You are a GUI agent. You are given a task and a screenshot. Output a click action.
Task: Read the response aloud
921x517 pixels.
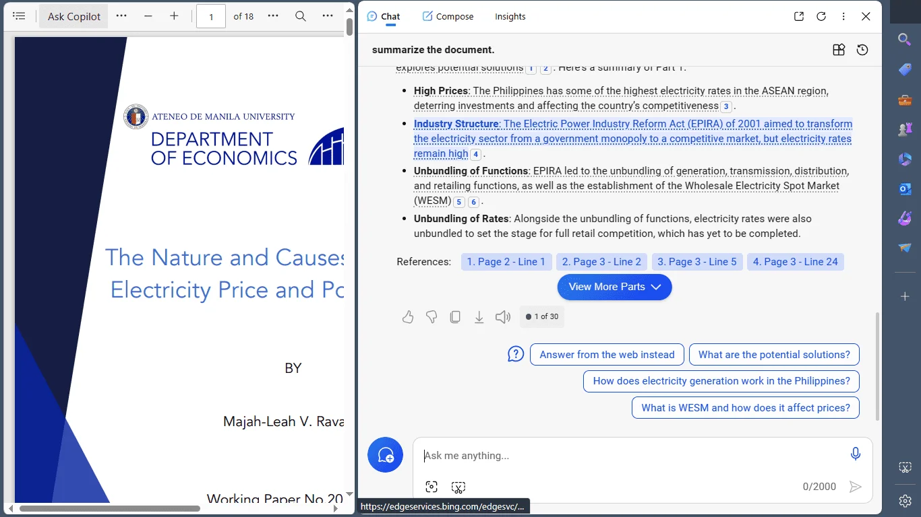click(503, 317)
